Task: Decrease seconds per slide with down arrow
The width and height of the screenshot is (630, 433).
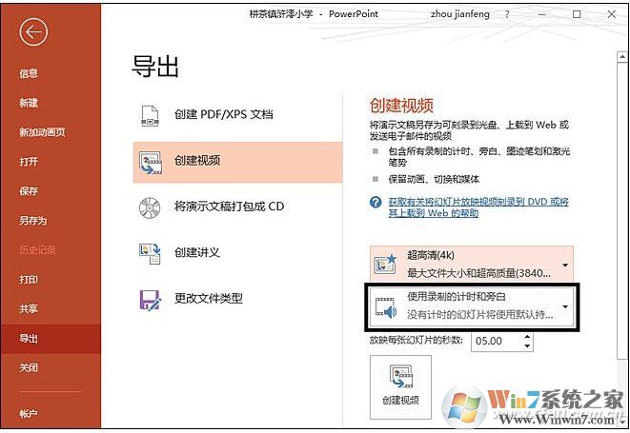Action: pos(527,345)
